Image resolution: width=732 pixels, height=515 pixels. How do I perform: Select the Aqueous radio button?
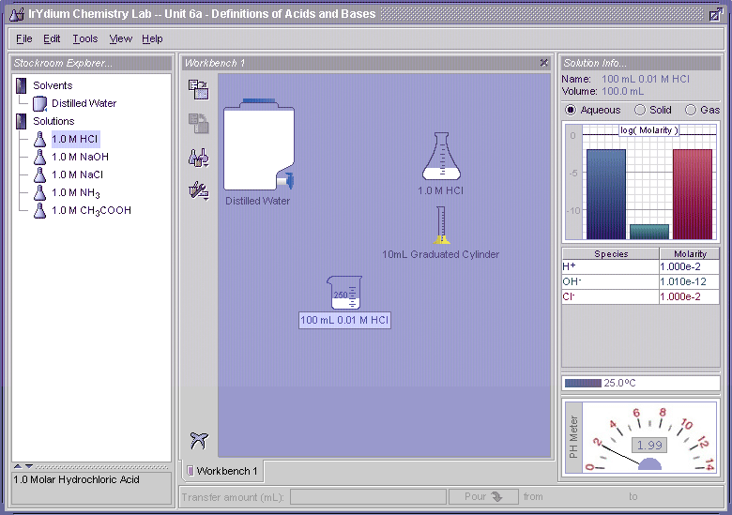571,110
